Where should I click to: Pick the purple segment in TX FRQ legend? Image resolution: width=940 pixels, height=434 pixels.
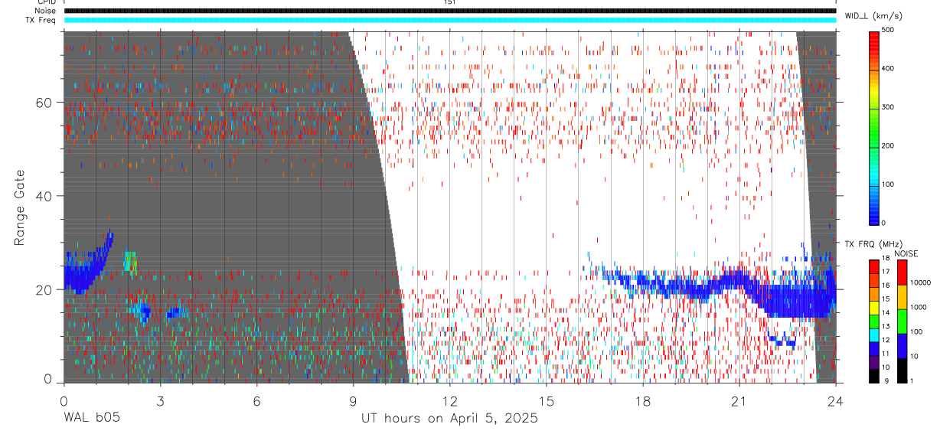click(873, 361)
